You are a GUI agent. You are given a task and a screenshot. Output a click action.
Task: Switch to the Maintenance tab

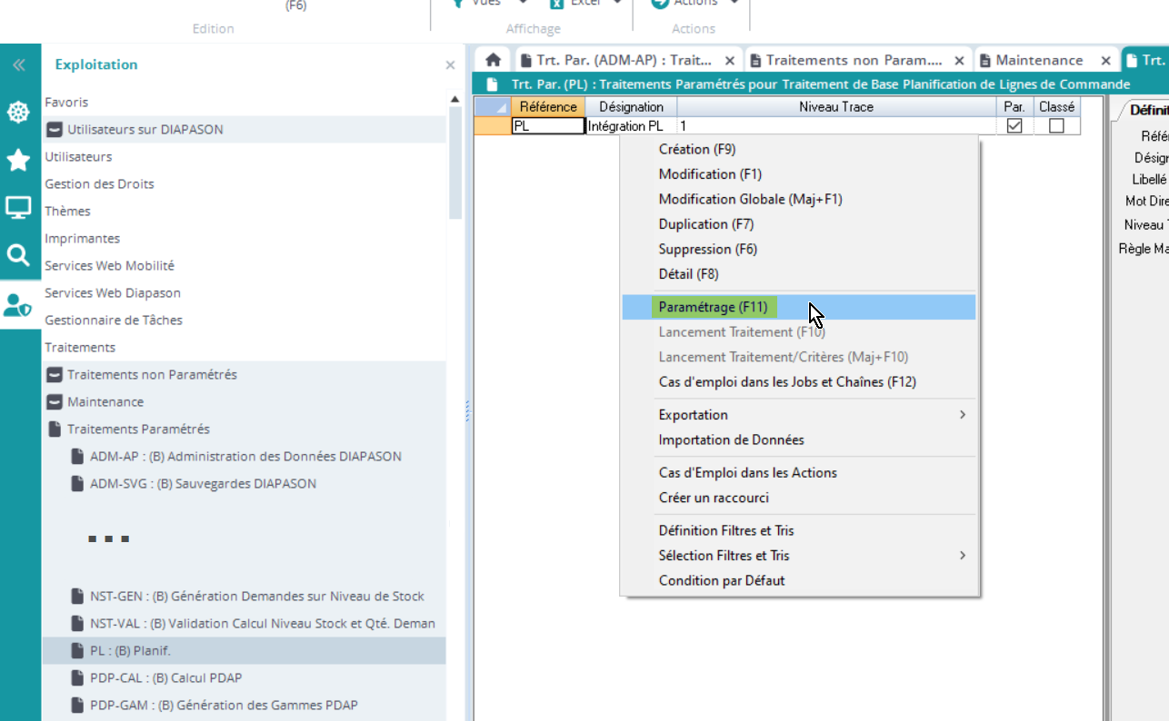1038,60
